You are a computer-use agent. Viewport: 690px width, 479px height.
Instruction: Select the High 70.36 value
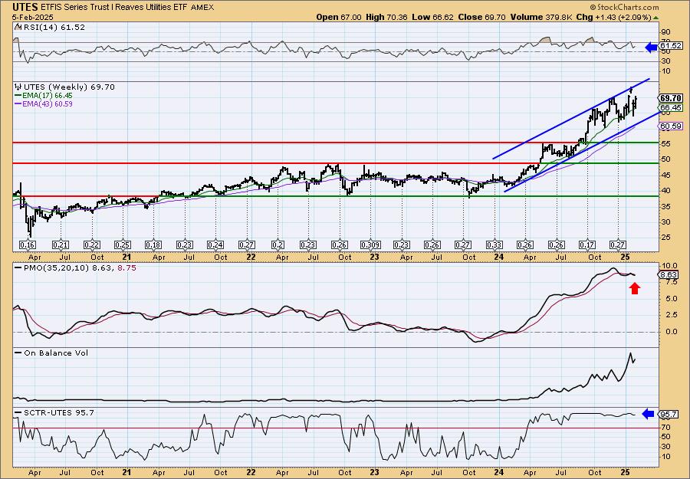pyautogui.click(x=386, y=17)
